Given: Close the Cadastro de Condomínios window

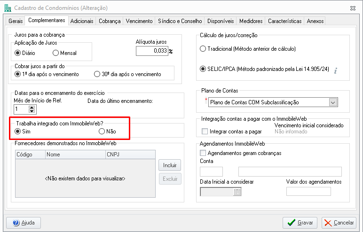Looking at the screenshot, I should coord(353,8).
